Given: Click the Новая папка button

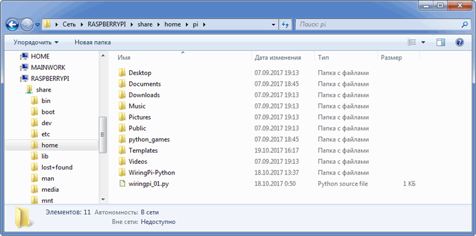Looking at the screenshot, I should [93, 42].
